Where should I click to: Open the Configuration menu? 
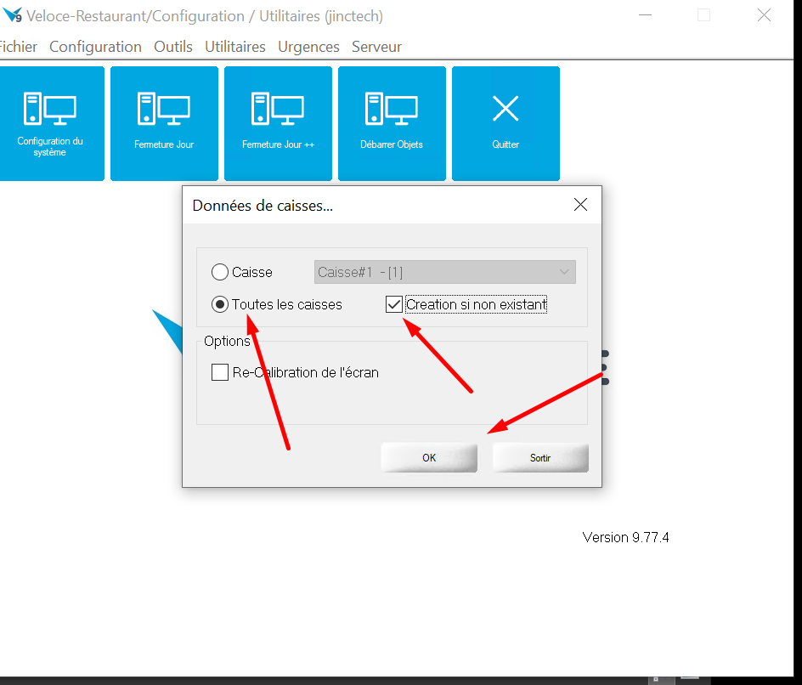(x=95, y=47)
